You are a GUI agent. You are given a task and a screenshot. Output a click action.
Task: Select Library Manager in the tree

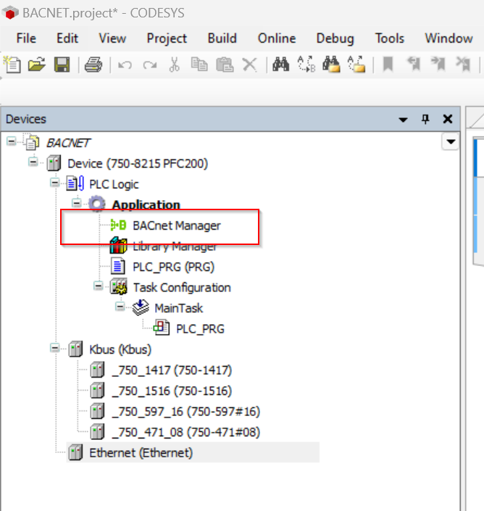point(175,246)
